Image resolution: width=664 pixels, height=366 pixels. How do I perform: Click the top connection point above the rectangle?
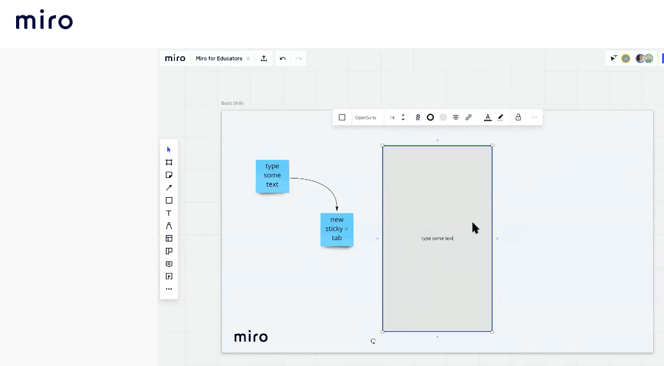(438, 140)
